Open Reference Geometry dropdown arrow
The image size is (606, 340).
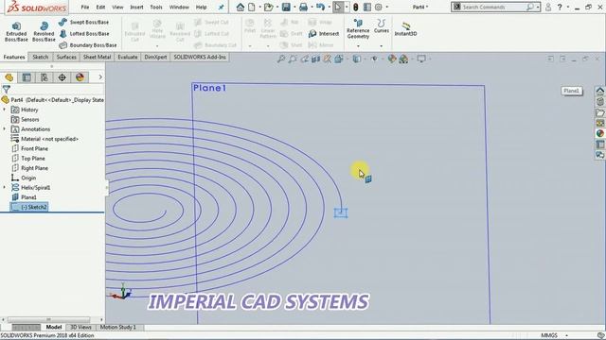coord(358,46)
